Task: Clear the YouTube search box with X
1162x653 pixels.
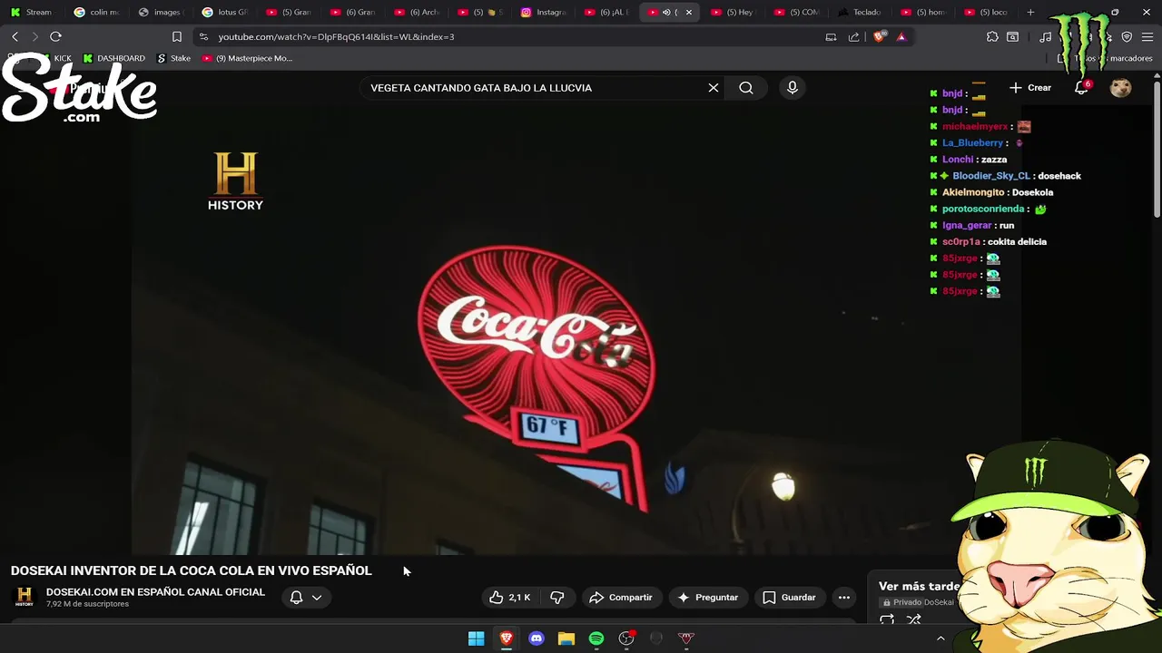Action: coord(714,88)
